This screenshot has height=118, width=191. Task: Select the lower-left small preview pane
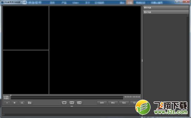26,72
